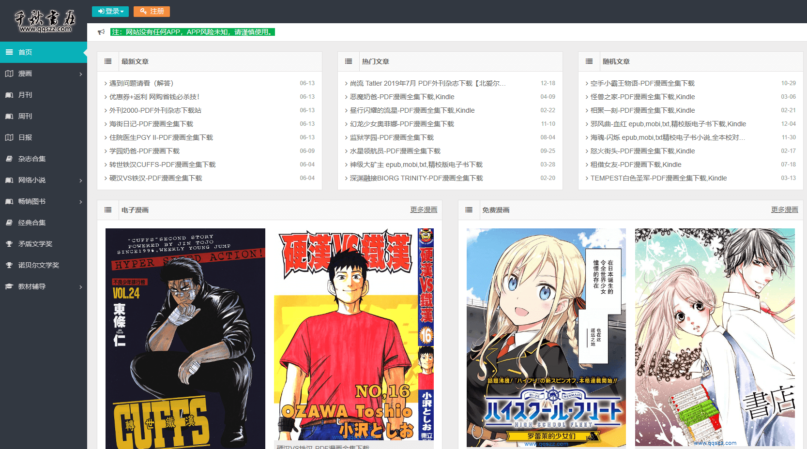Open article 遇到问题请看（解答）
The width and height of the screenshot is (807, 449).
141,83
